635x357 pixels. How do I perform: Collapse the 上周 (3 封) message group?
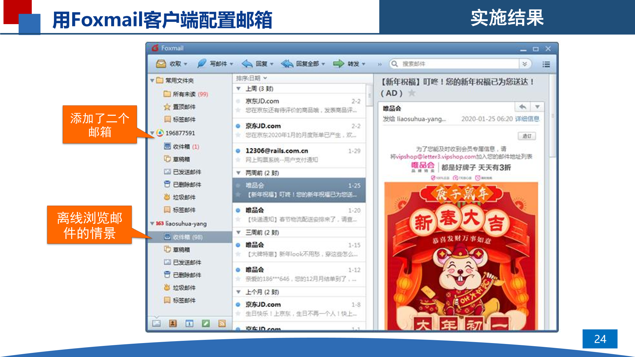(x=239, y=89)
